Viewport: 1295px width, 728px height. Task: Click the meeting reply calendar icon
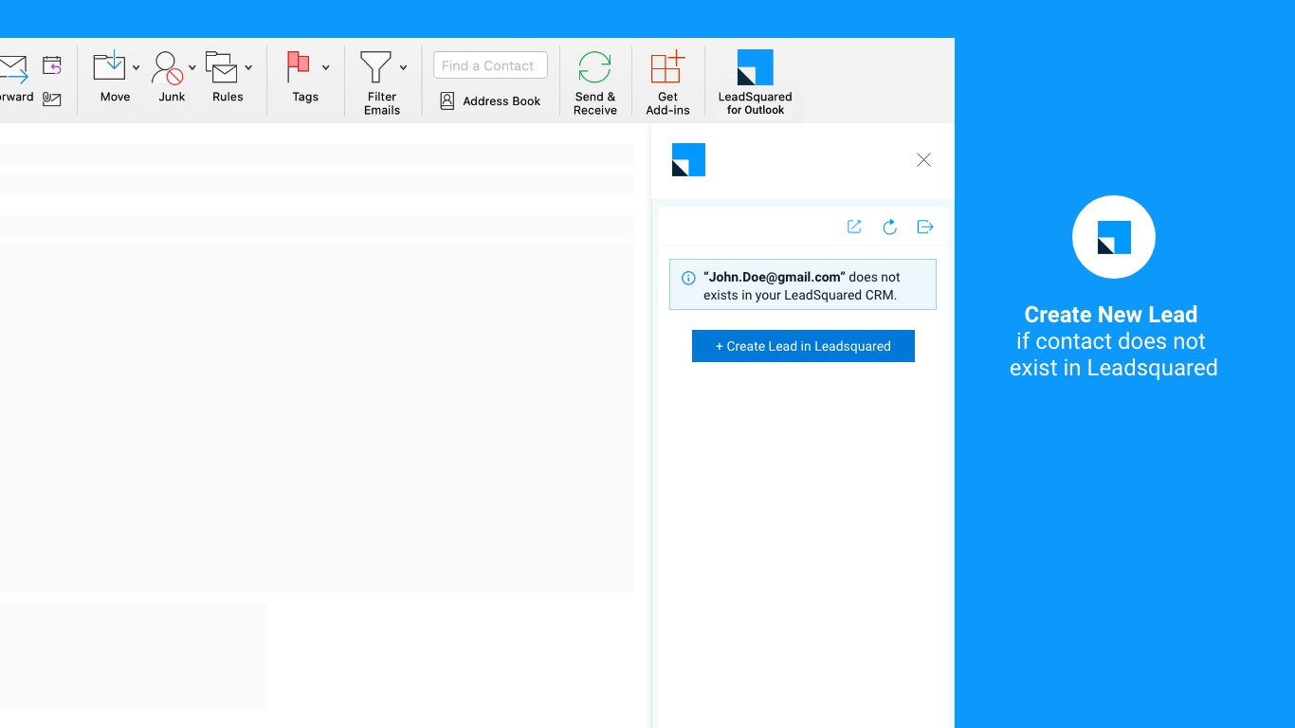click(52, 65)
